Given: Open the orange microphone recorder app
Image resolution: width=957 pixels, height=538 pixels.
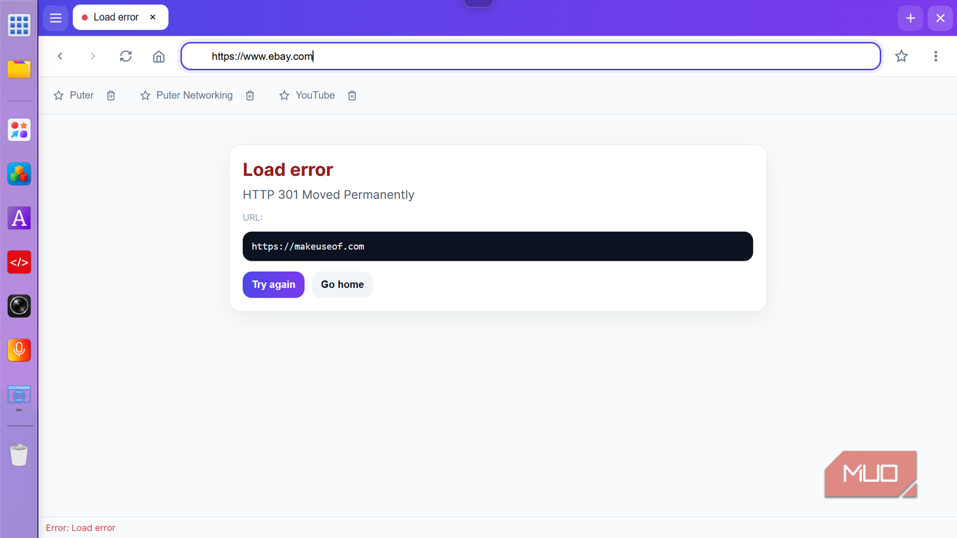Looking at the screenshot, I should click(x=19, y=350).
